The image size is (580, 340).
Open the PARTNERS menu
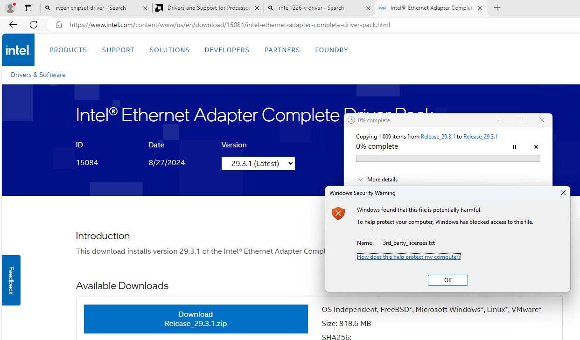click(282, 50)
